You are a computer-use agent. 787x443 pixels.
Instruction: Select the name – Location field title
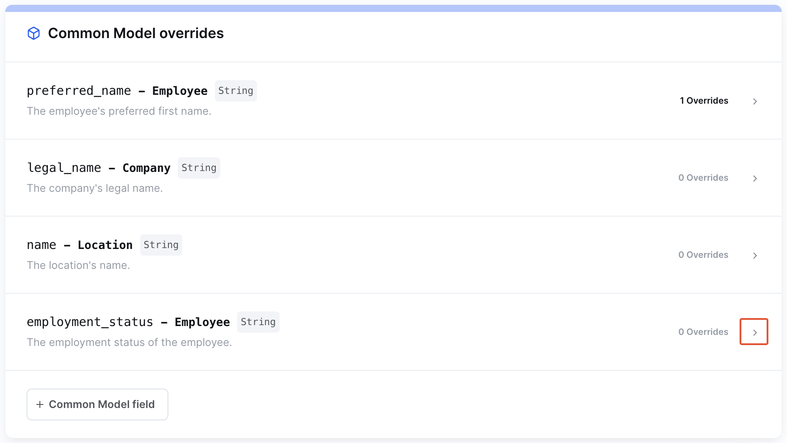(x=80, y=245)
